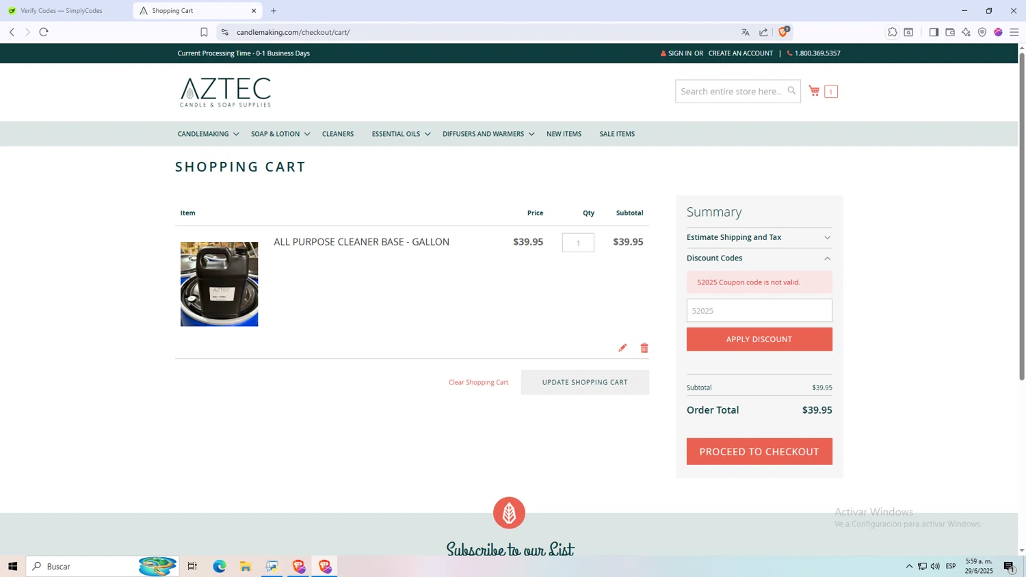Click the page vertical scrollbar
Viewport: 1026px width, 577px height.
pos(1022,215)
